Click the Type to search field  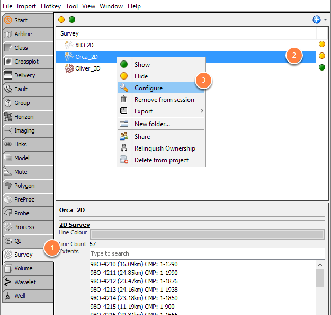[x=207, y=253]
